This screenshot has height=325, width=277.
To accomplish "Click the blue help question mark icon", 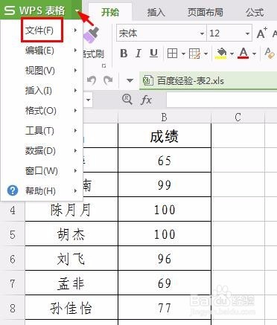I will pos(13,190).
